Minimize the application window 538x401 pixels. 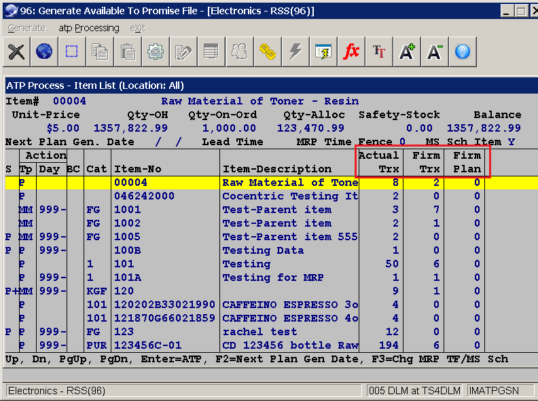[507, 11]
